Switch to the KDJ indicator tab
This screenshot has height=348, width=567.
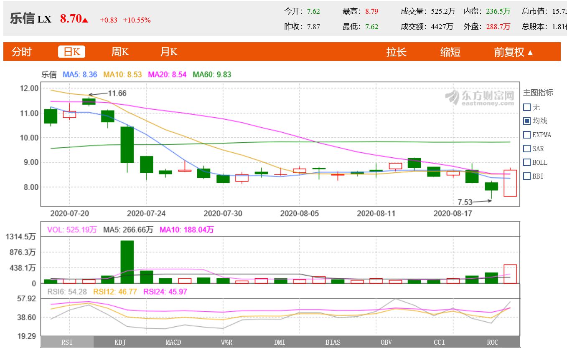click(120, 342)
